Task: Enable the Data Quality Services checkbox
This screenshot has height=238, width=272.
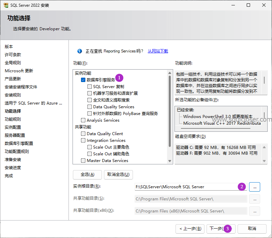Action: tap(89, 107)
